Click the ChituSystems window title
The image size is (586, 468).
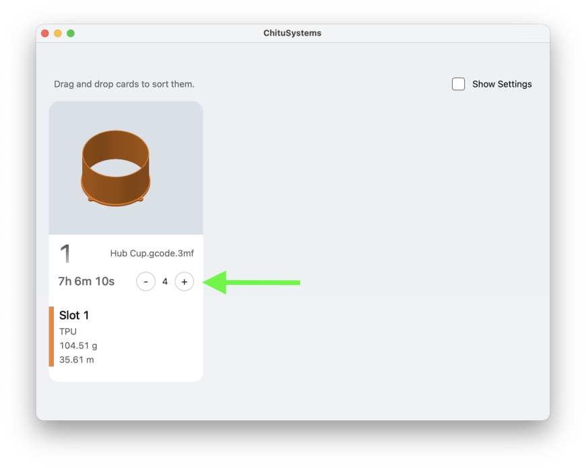292,33
